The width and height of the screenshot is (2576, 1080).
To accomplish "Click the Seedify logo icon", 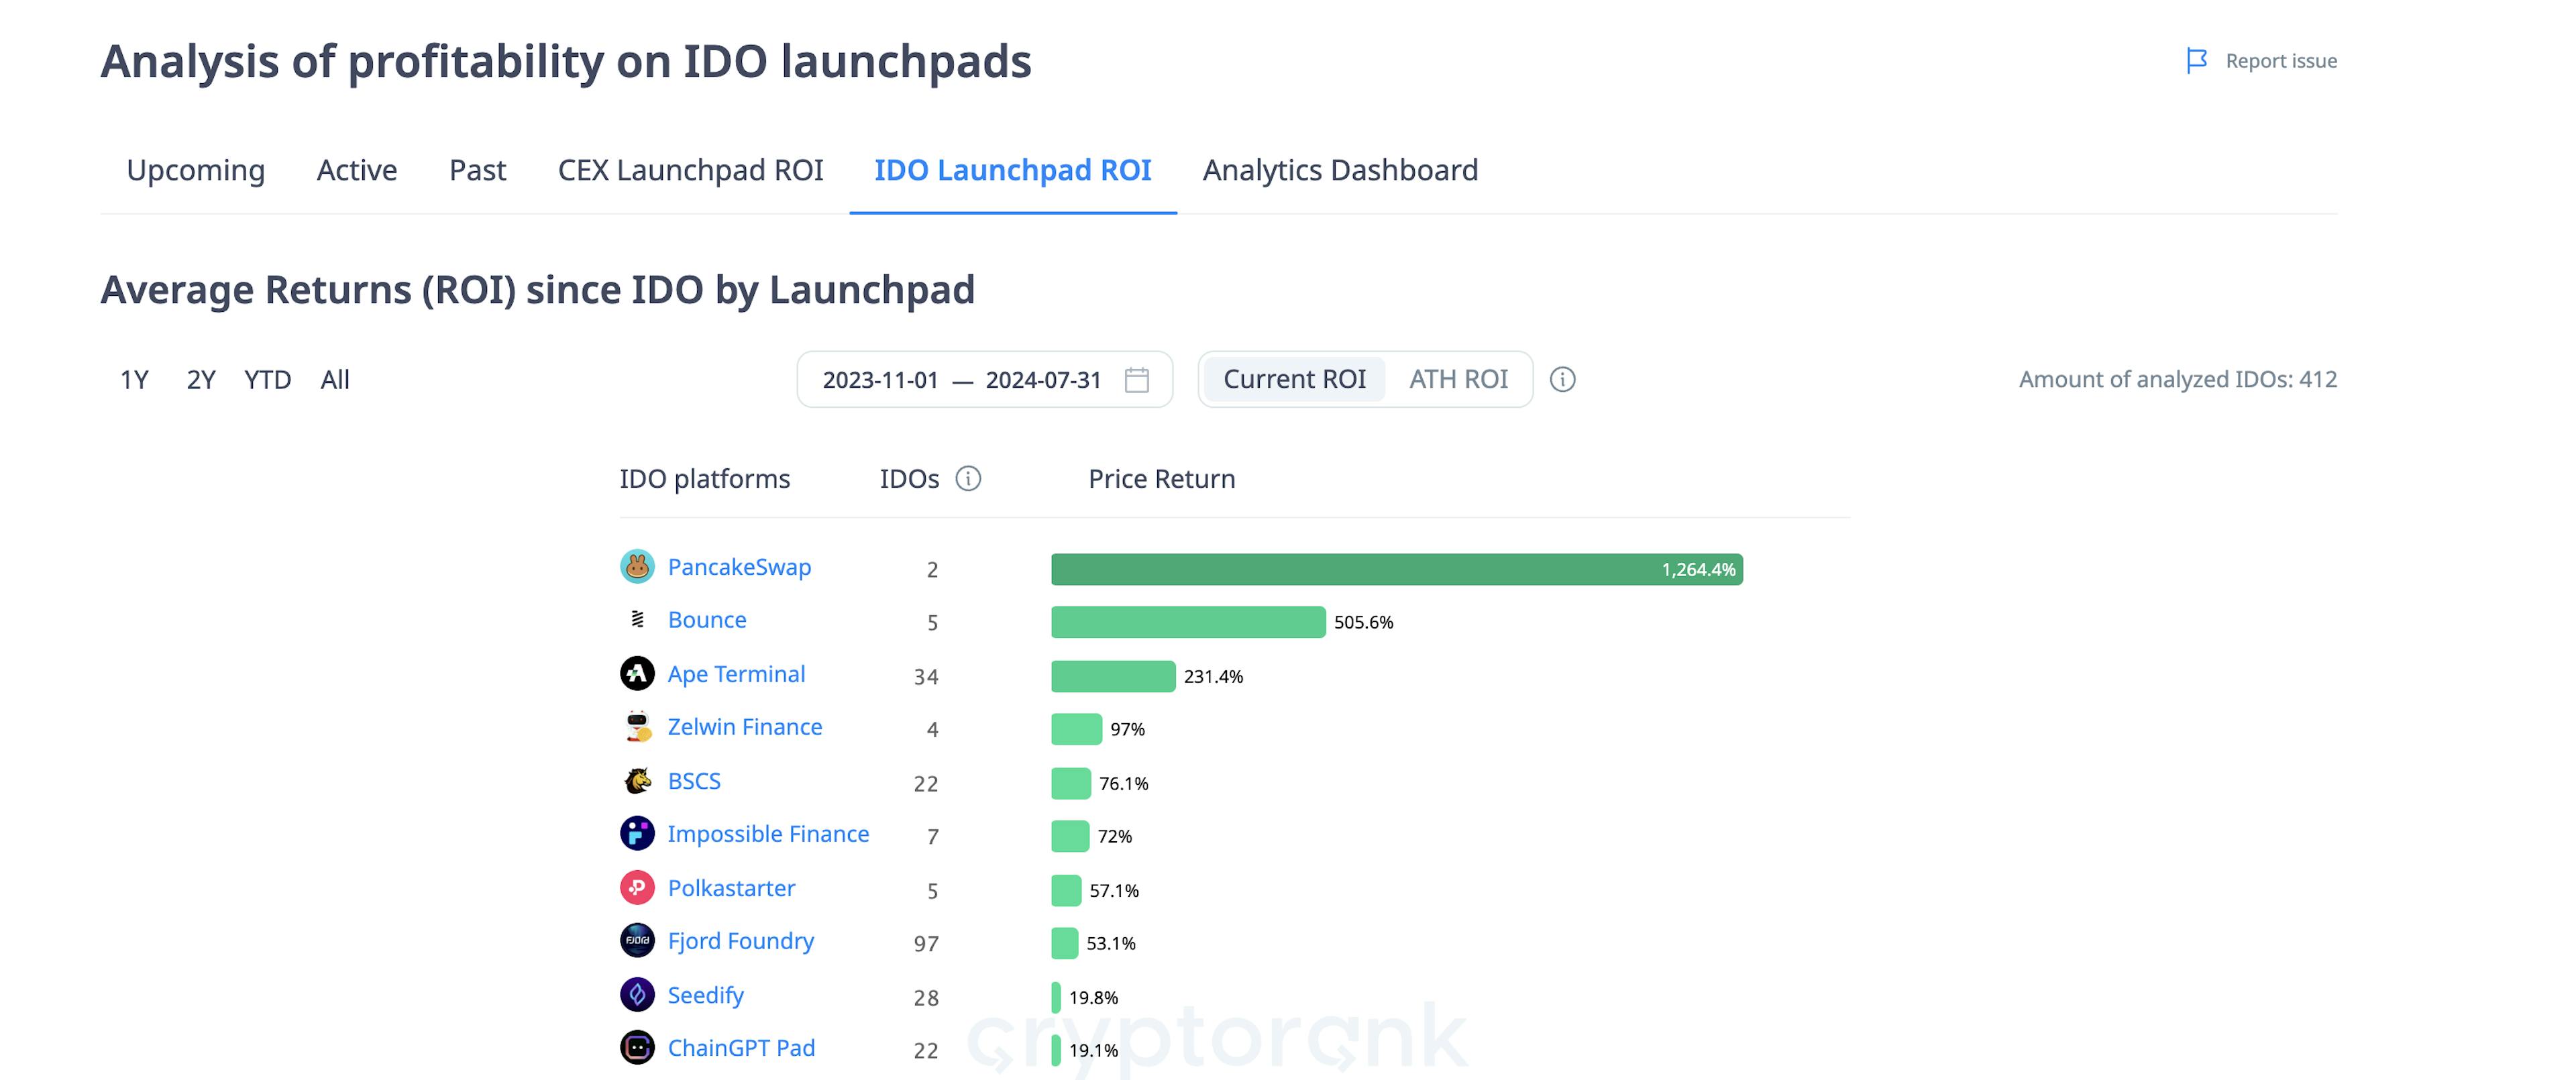I will (x=637, y=995).
